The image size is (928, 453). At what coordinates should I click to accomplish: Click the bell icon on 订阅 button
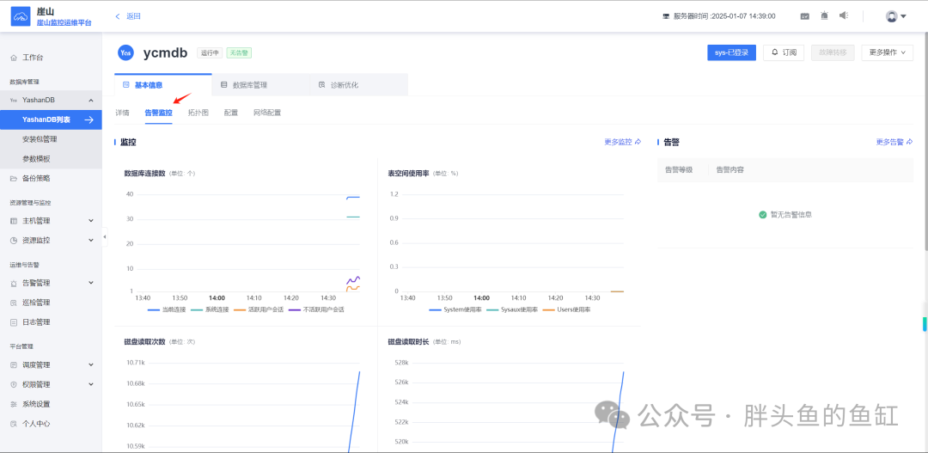tap(774, 52)
